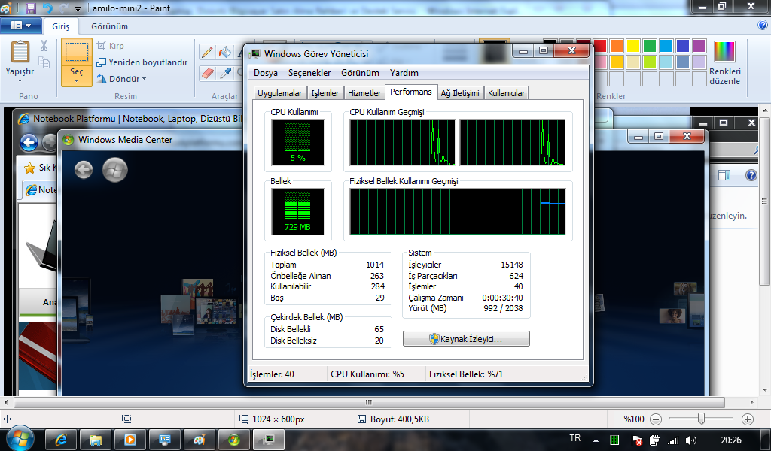Open Windows Explorer folder from the taskbar
The width and height of the screenshot is (771, 451).
coord(96,440)
